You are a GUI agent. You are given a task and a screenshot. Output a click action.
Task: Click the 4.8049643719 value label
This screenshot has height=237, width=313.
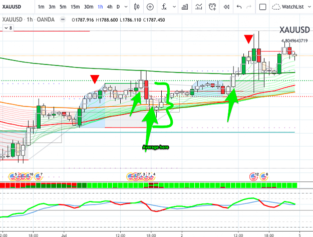294,40
